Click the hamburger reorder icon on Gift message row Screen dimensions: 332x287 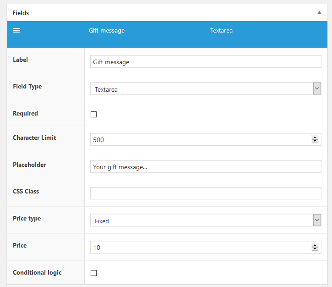pos(16,30)
